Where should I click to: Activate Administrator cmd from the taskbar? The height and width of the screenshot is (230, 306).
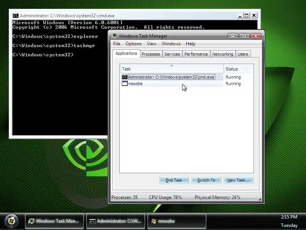(x=116, y=221)
